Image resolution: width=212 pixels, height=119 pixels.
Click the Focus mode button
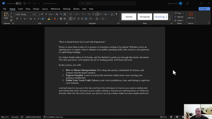pyautogui.click(x=163, y=117)
